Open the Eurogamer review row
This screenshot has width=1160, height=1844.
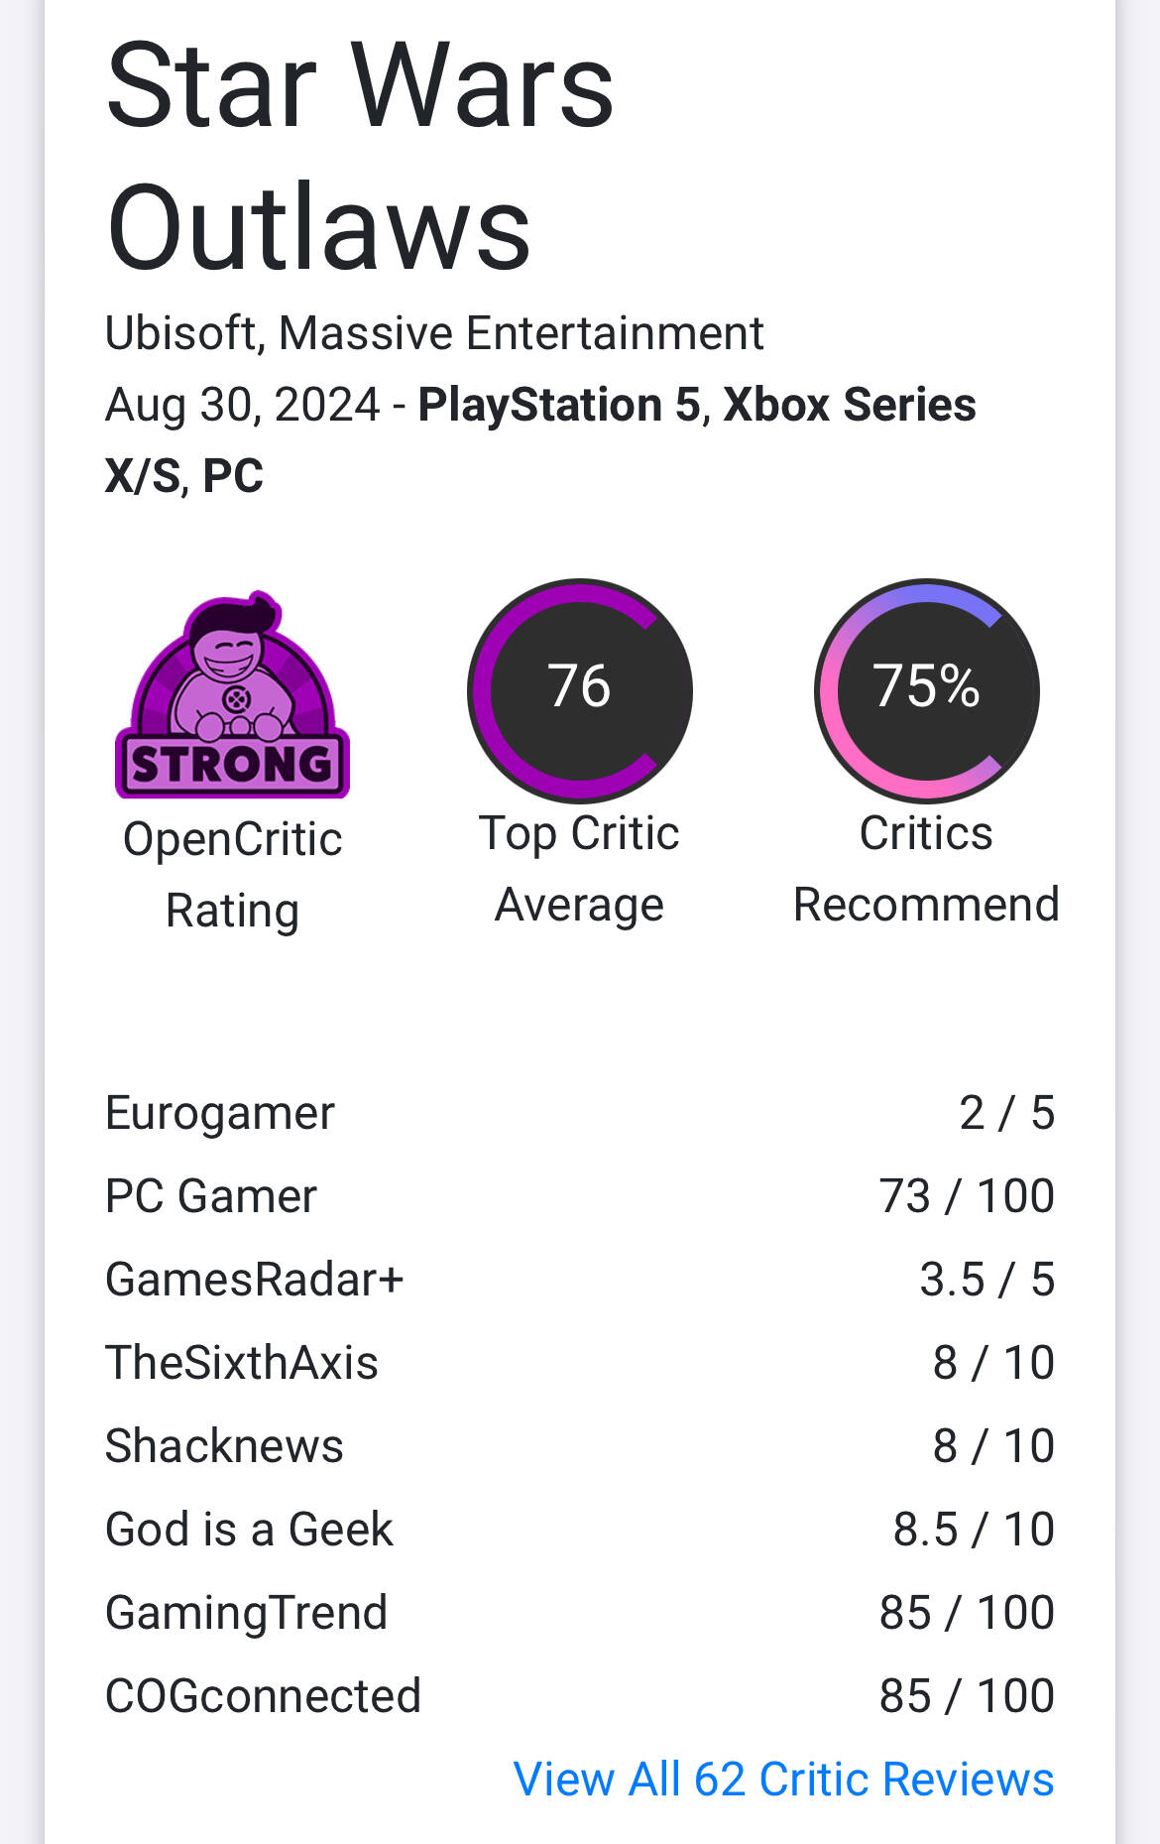click(x=580, y=1113)
